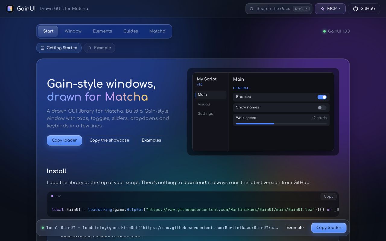Screen dimensions: 386x241
Task: Click Copy the showcase button
Action: point(109,140)
